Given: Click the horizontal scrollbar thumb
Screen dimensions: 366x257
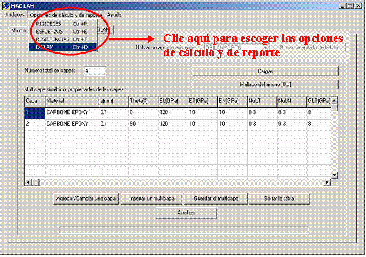Looking at the screenshot, I should 35,183.
